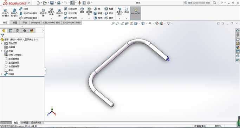The image size is (240, 128).
Task: Click the Extruded Boss/Base (拉伸凸台/基体) tool
Action: (x=6, y=13)
